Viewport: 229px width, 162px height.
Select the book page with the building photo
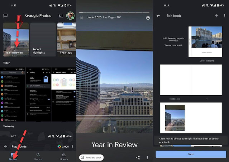(191, 118)
